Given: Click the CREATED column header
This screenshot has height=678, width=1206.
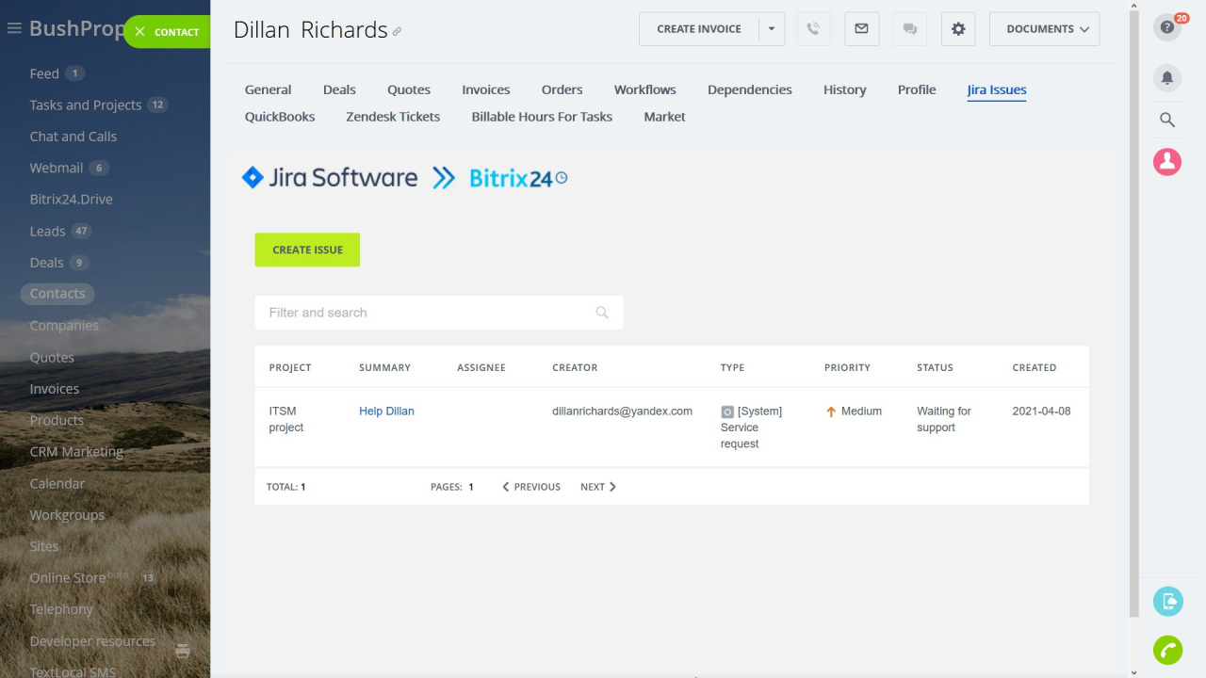Looking at the screenshot, I should [x=1035, y=367].
